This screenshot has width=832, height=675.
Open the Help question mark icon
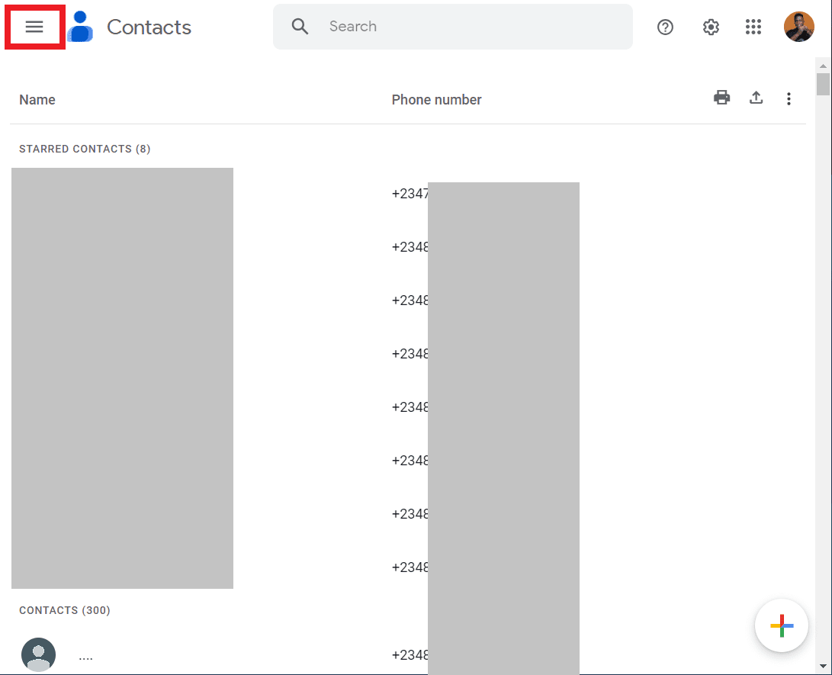[x=665, y=27]
